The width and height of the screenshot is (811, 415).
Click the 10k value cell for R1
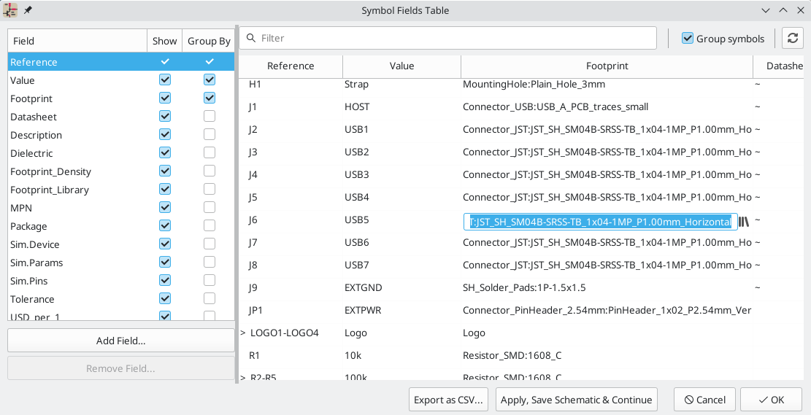(402, 355)
